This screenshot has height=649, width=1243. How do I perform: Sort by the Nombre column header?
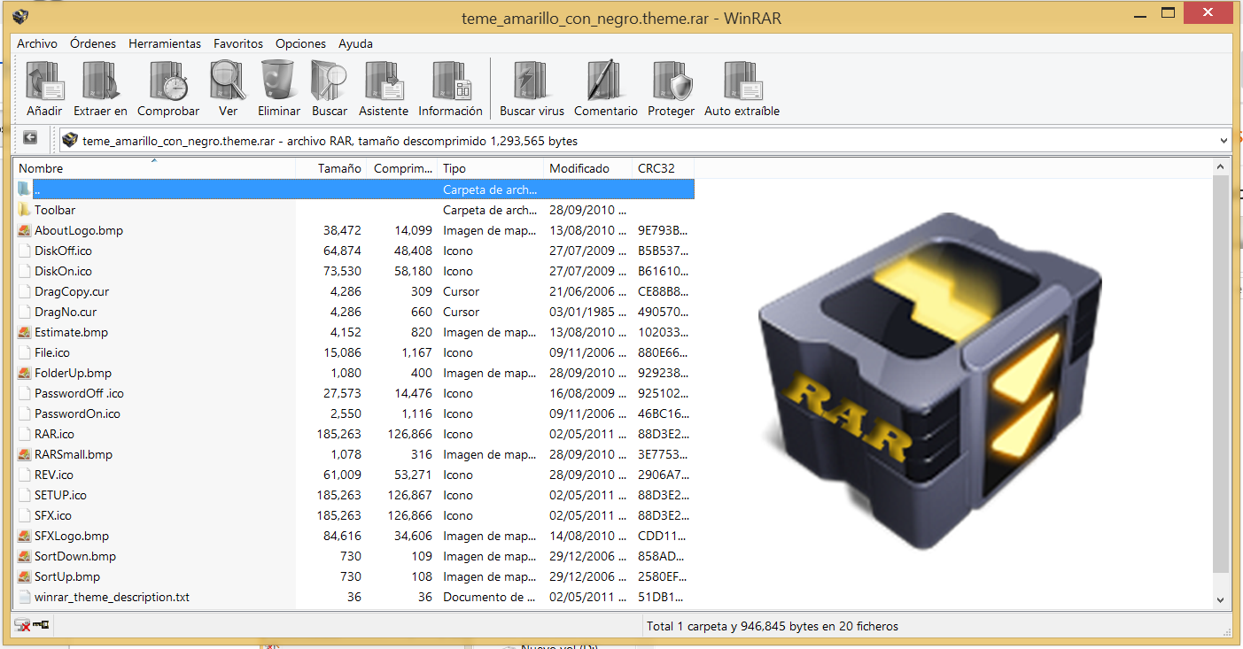pyautogui.click(x=154, y=168)
